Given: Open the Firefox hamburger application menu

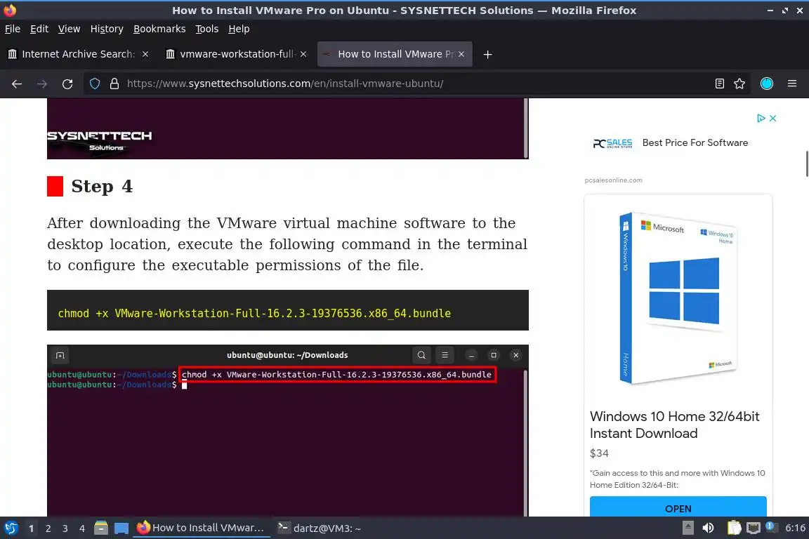Looking at the screenshot, I should click(x=792, y=84).
